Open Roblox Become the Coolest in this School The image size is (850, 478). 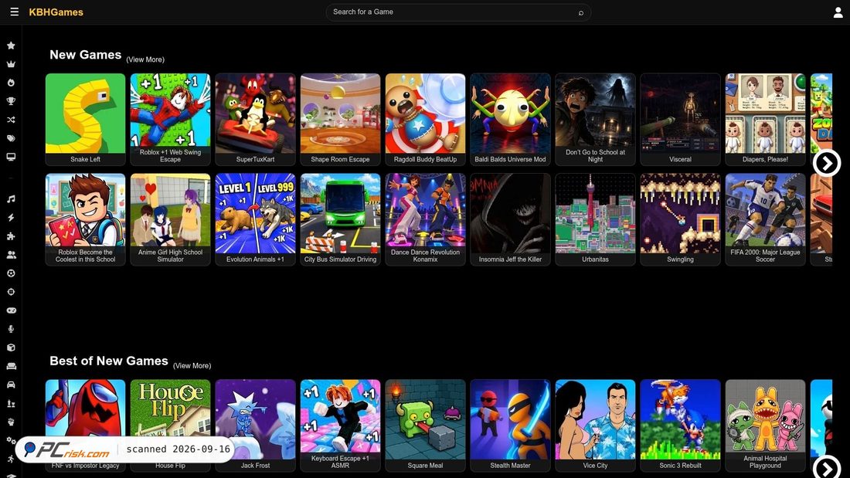click(x=85, y=219)
